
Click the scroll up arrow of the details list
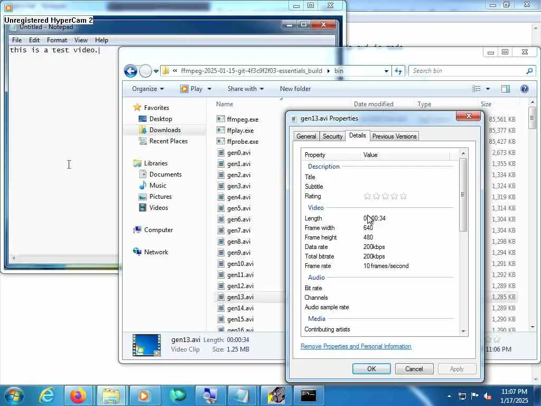click(x=463, y=154)
